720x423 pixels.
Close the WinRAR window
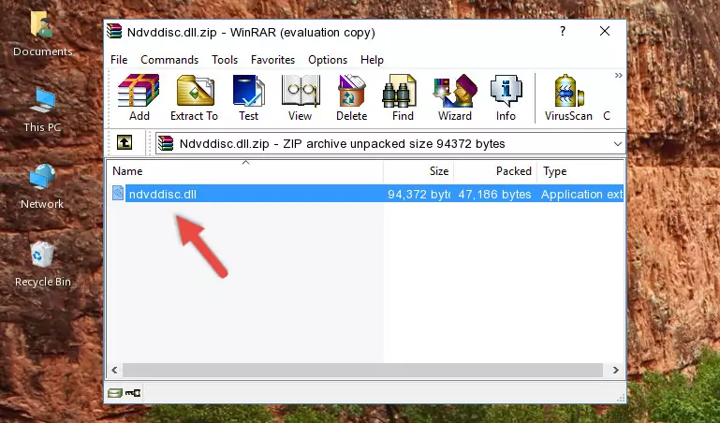(605, 31)
